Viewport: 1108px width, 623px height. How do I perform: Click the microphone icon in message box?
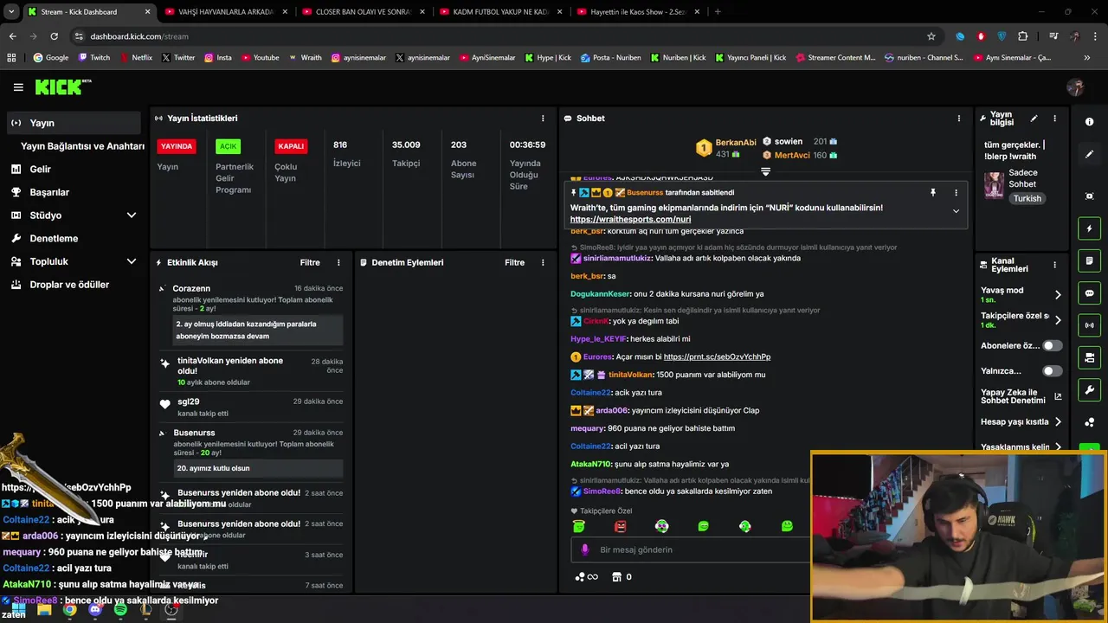pos(584,549)
